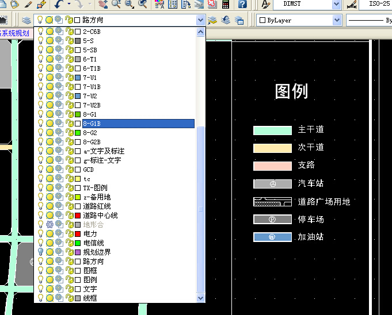Select layer g-标注-文字 in the list

[x=102, y=160]
